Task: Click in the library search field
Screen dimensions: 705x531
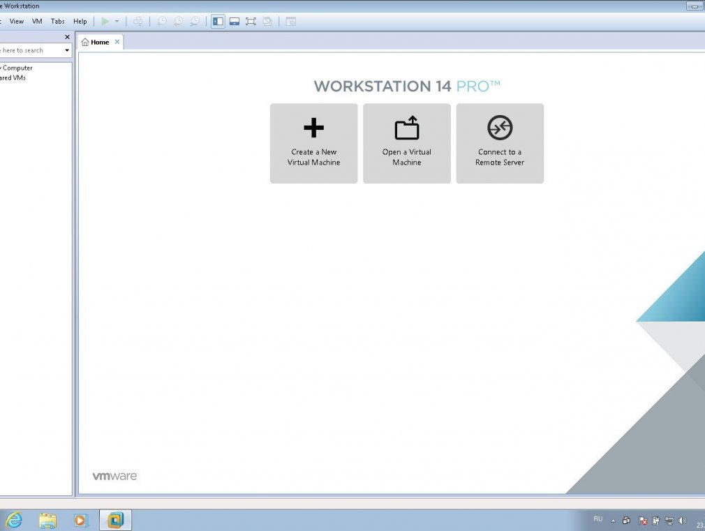Action: click(x=31, y=50)
